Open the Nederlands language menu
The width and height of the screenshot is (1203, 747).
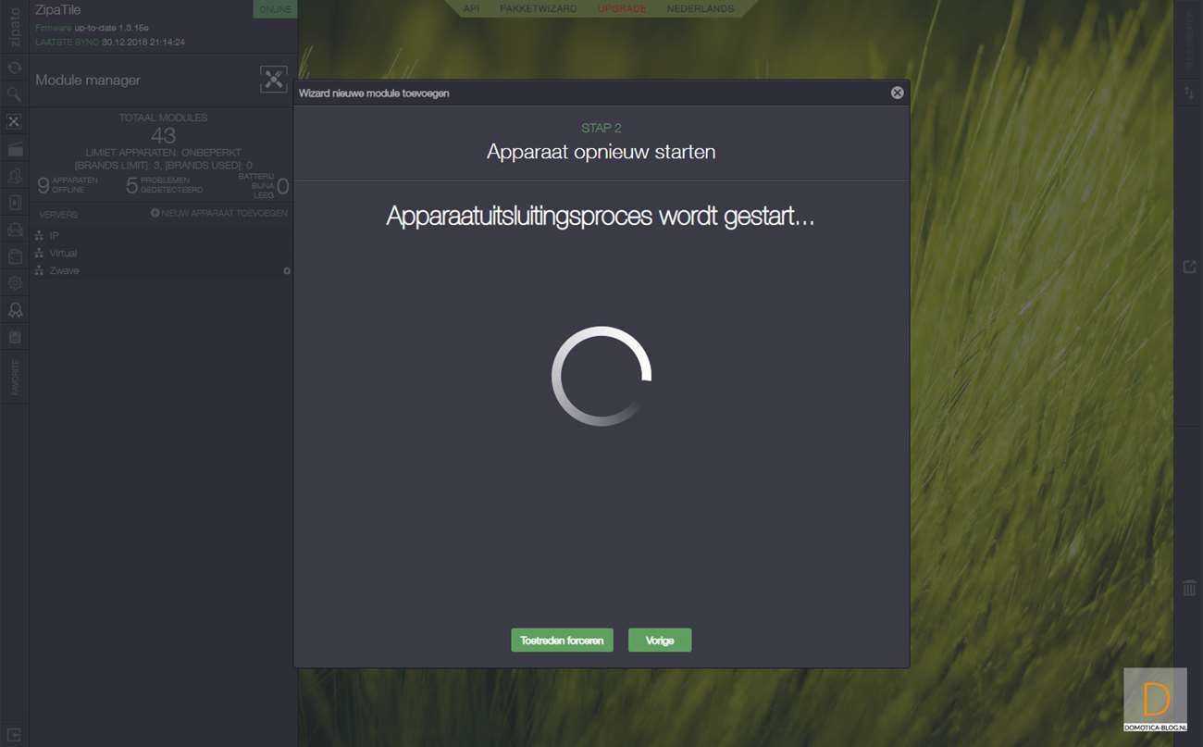701,8
